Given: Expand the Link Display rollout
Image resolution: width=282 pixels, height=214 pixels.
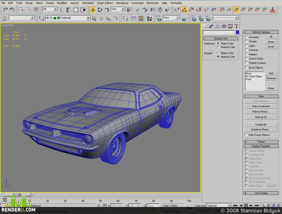Looking at the screenshot, I should coord(261,193).
